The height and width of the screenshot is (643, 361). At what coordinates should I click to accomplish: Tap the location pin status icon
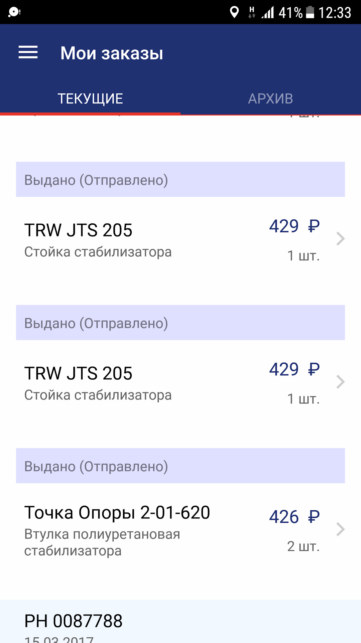pos(234,12)
